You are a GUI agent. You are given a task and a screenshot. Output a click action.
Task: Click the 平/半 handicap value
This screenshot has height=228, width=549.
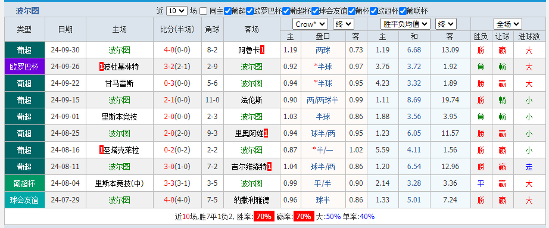[323, 183]
